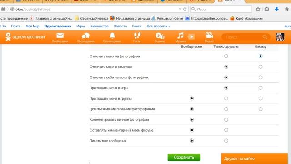Click Никому column header
Viewport: 291px width, 164px height.
tap(260, 46)
